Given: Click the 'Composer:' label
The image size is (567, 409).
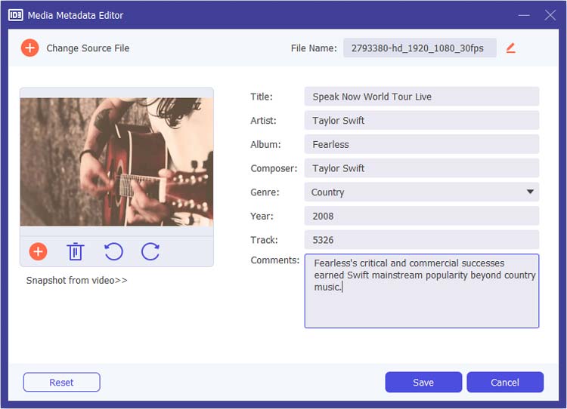Looking at the screenshot, I should click(274, 168).
